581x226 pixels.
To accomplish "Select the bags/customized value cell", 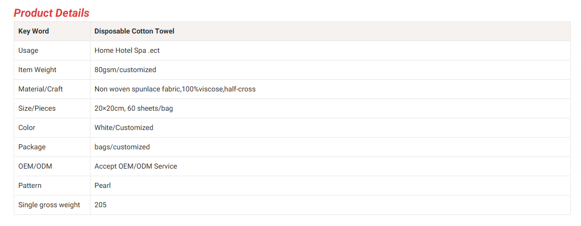I will coord(122,147).
